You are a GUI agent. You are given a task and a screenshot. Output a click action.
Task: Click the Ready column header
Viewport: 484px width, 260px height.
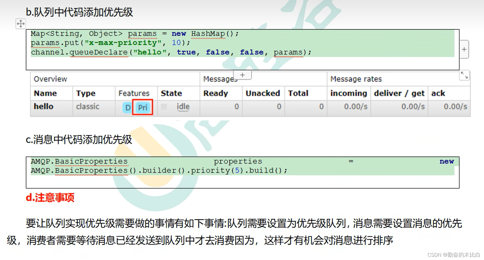click(x=215, y=93)
